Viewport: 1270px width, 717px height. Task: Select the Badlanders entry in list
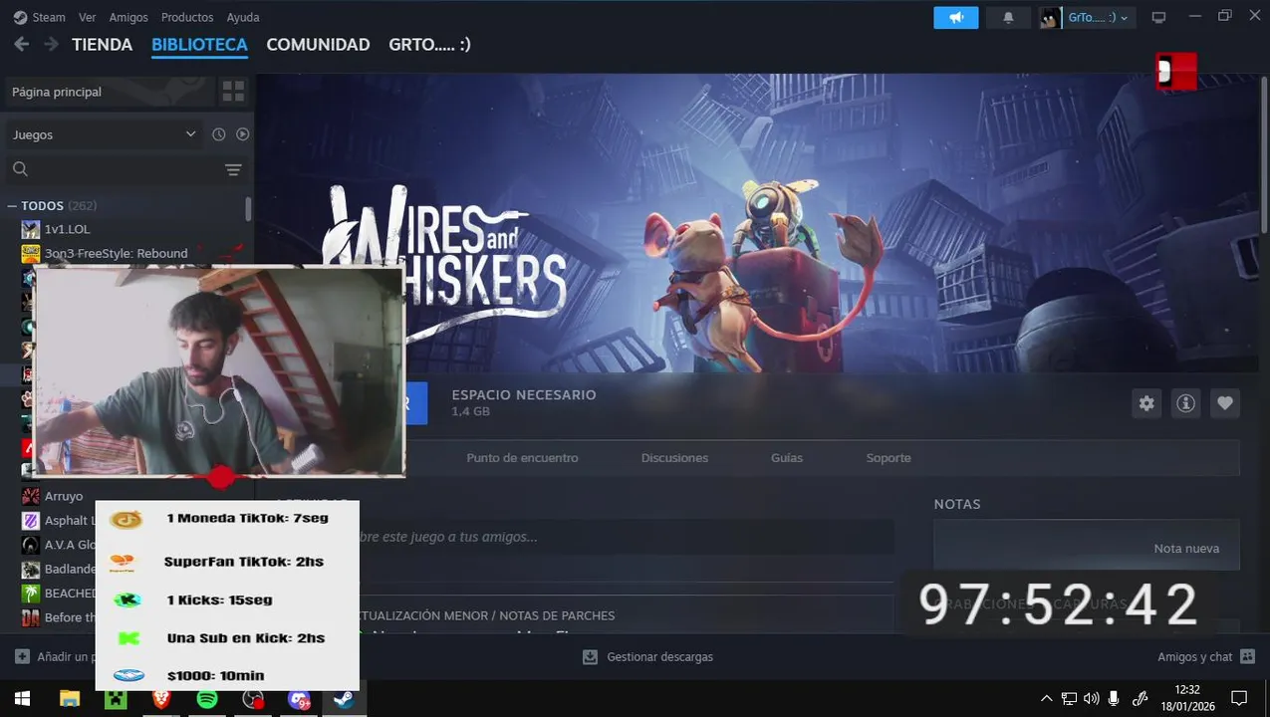click(x=71, y=570)
